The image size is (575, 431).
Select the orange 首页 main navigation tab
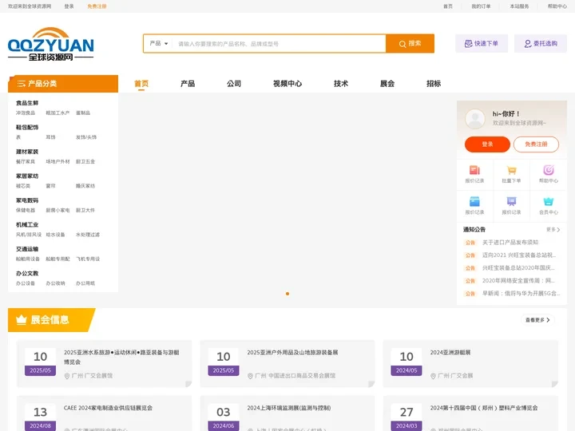pyautogui.click(x=141, y=84)
